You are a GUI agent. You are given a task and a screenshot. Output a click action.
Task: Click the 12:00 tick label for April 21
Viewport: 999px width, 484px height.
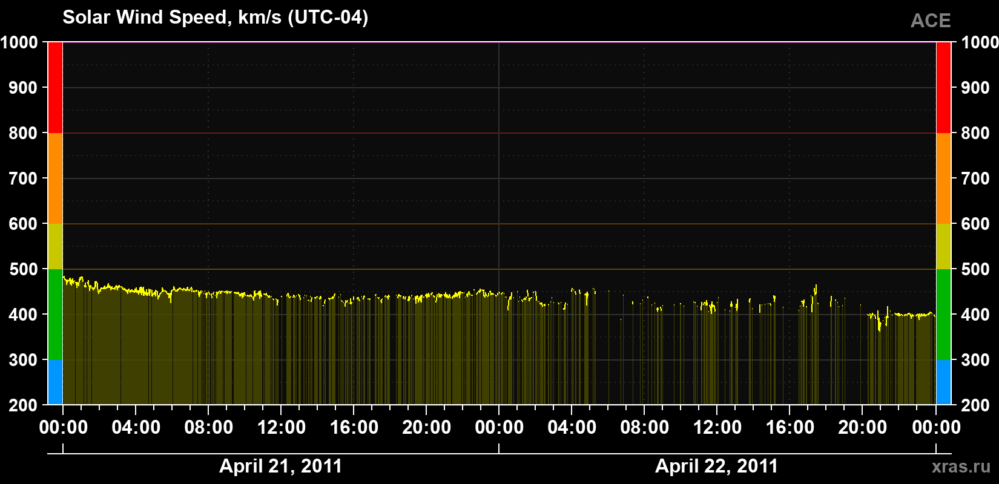click(282, 428)
